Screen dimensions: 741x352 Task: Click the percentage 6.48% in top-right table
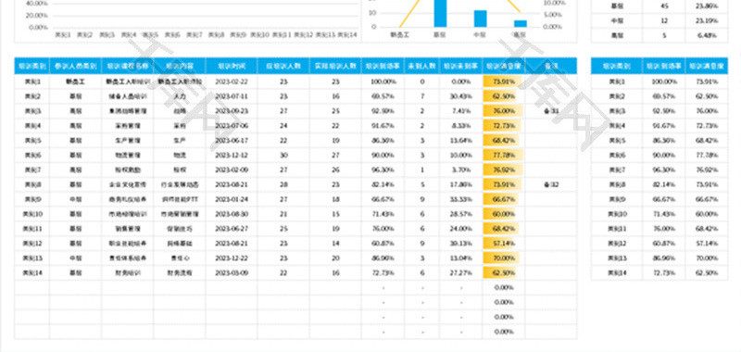707,35
